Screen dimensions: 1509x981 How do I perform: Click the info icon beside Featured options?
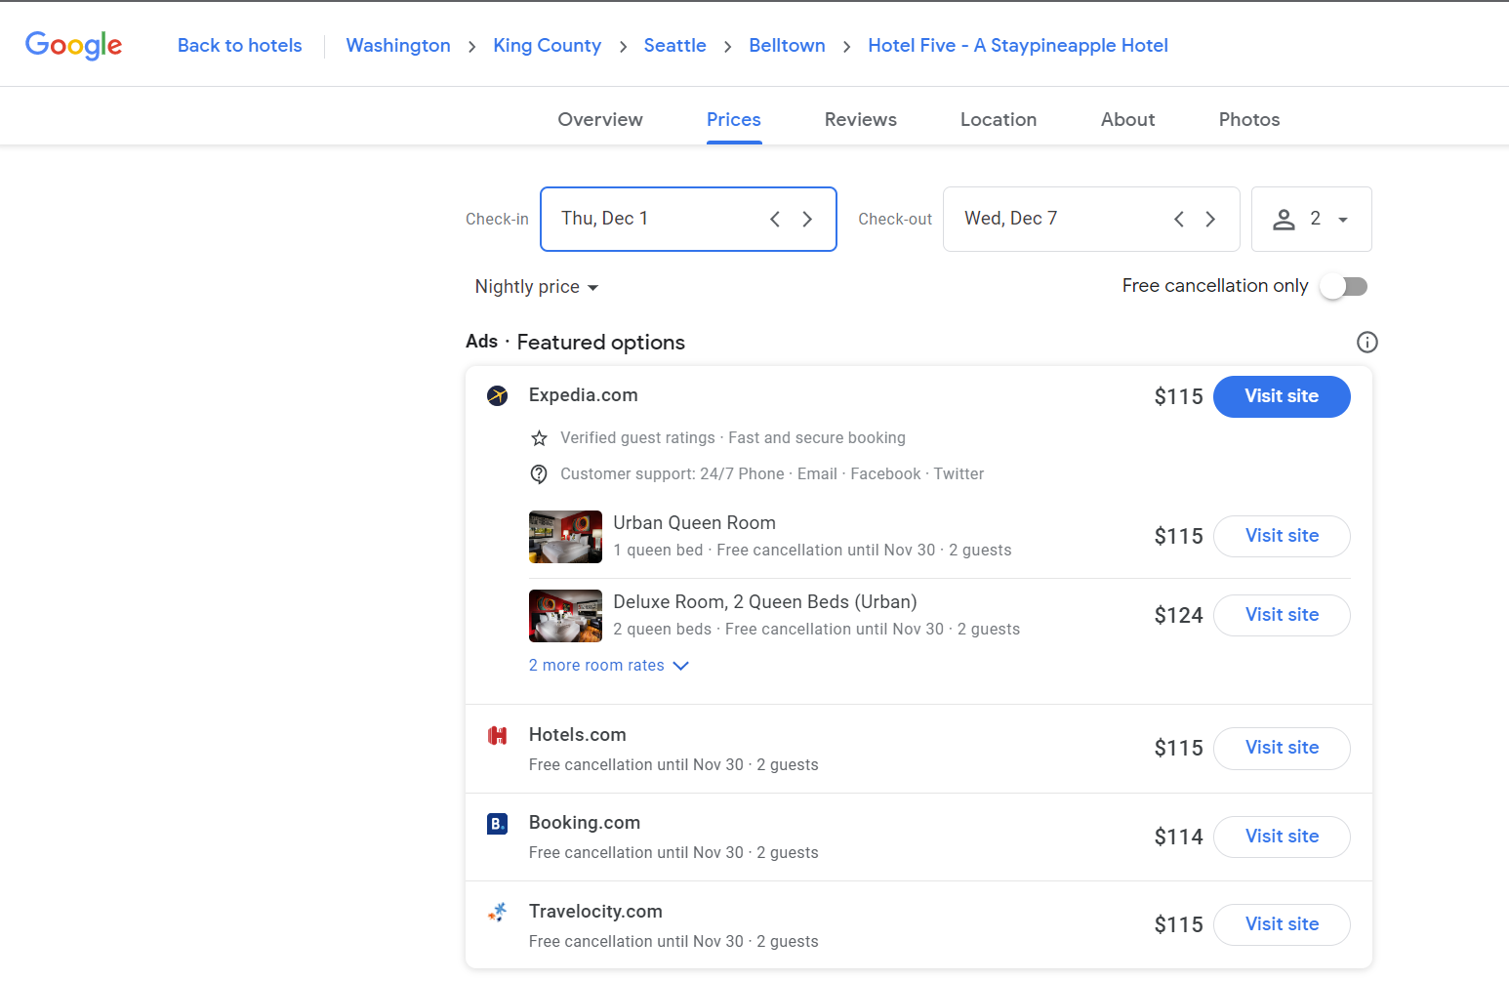(x=1366, y=343)
